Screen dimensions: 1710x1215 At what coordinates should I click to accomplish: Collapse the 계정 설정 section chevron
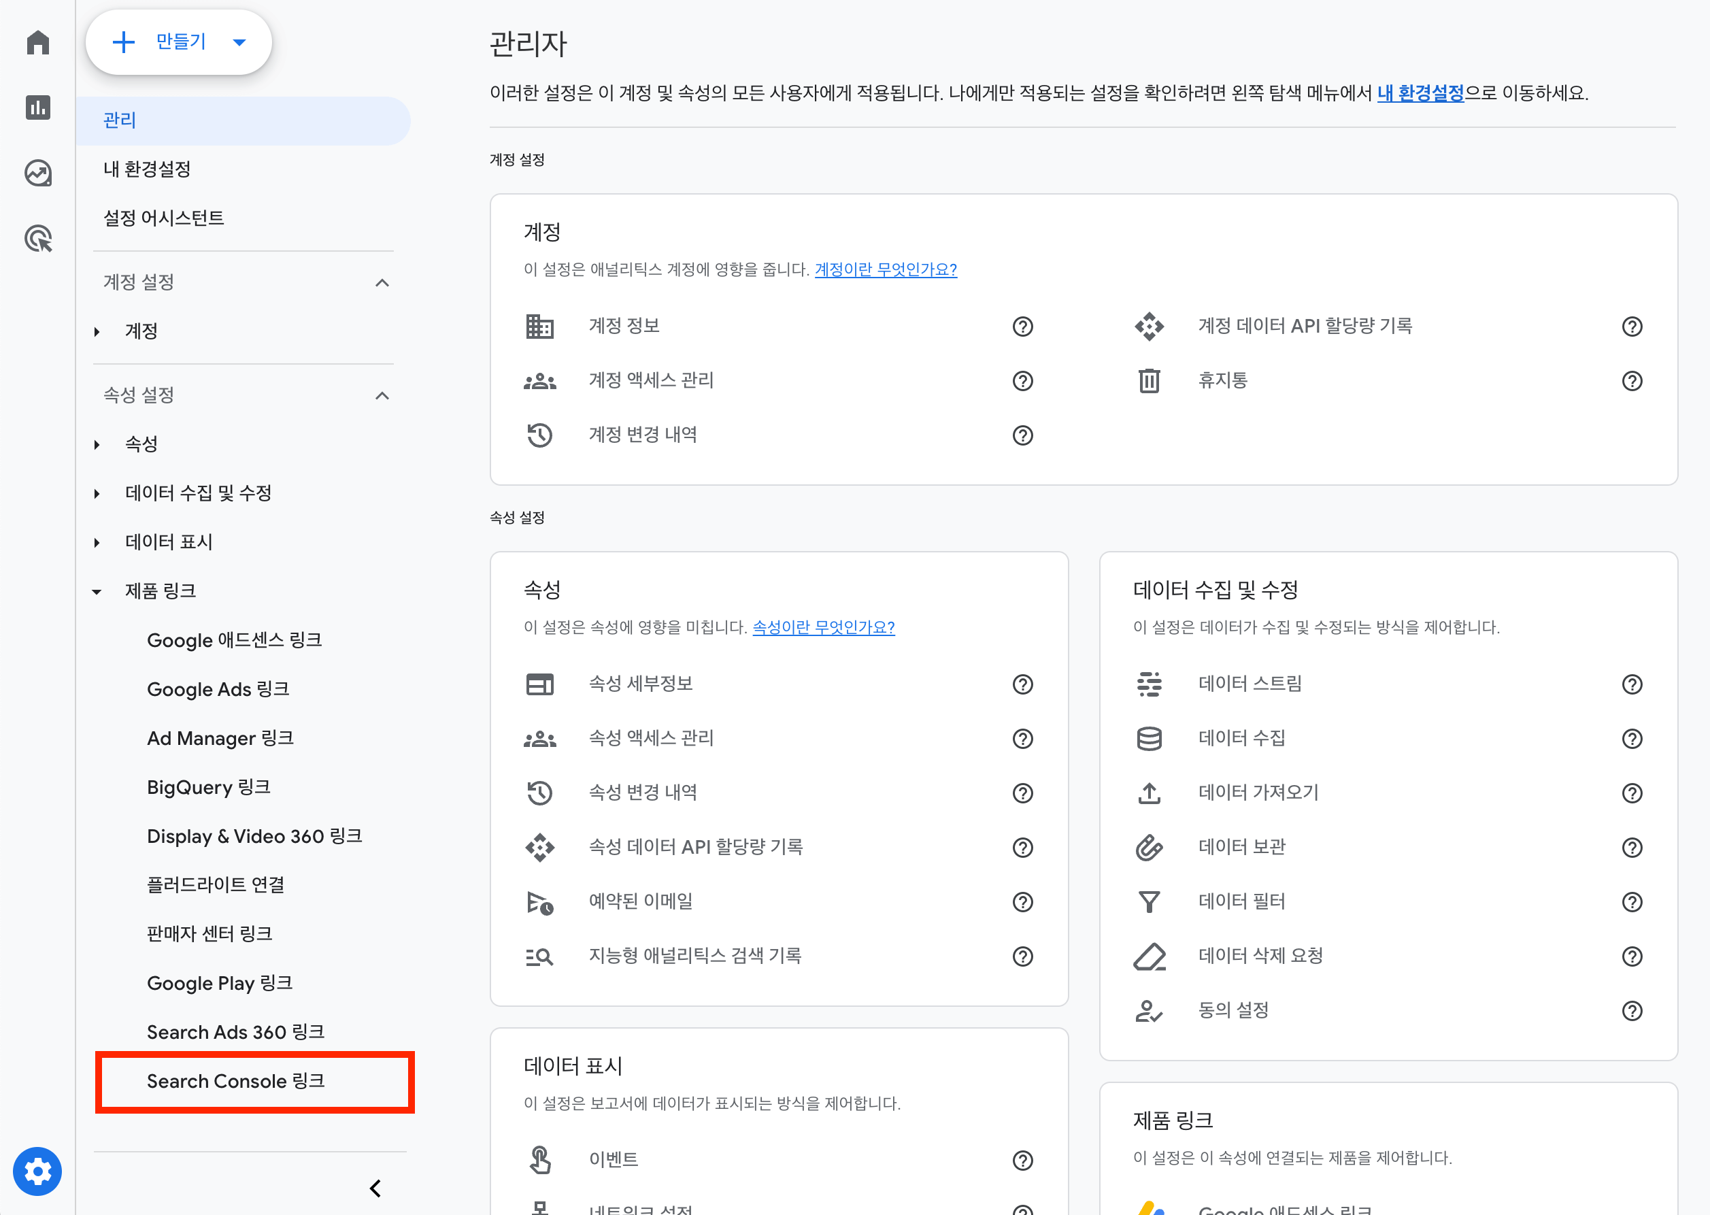pos(382,283)
